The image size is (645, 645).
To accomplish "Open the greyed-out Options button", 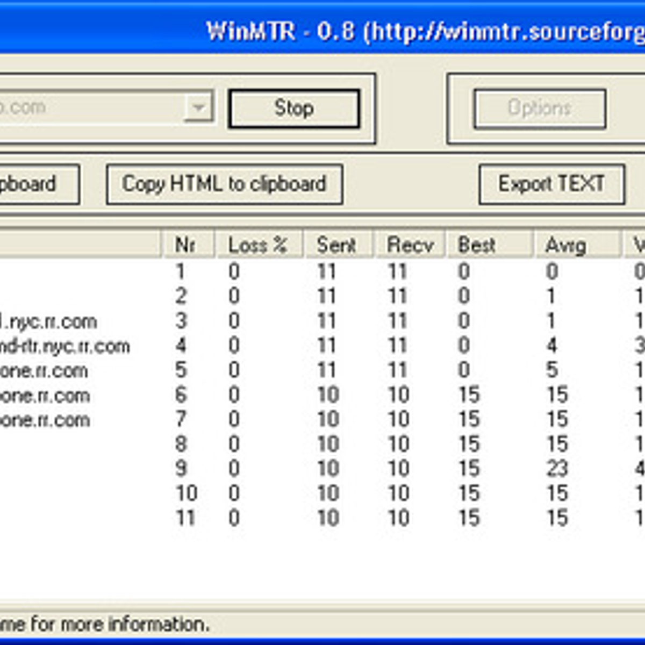I will (x=540, y=109).
